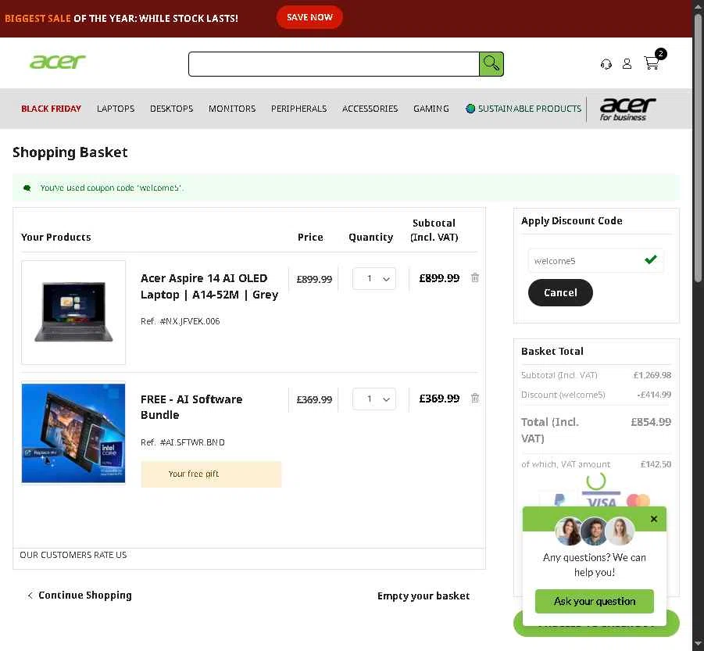Open the Accessories menu

[370, 109]
